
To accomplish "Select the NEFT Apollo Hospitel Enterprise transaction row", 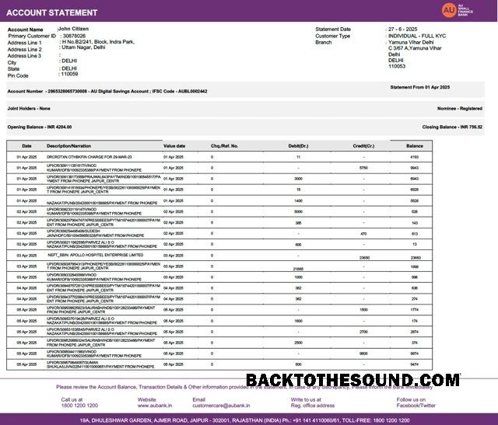I will tap(219, 256).
